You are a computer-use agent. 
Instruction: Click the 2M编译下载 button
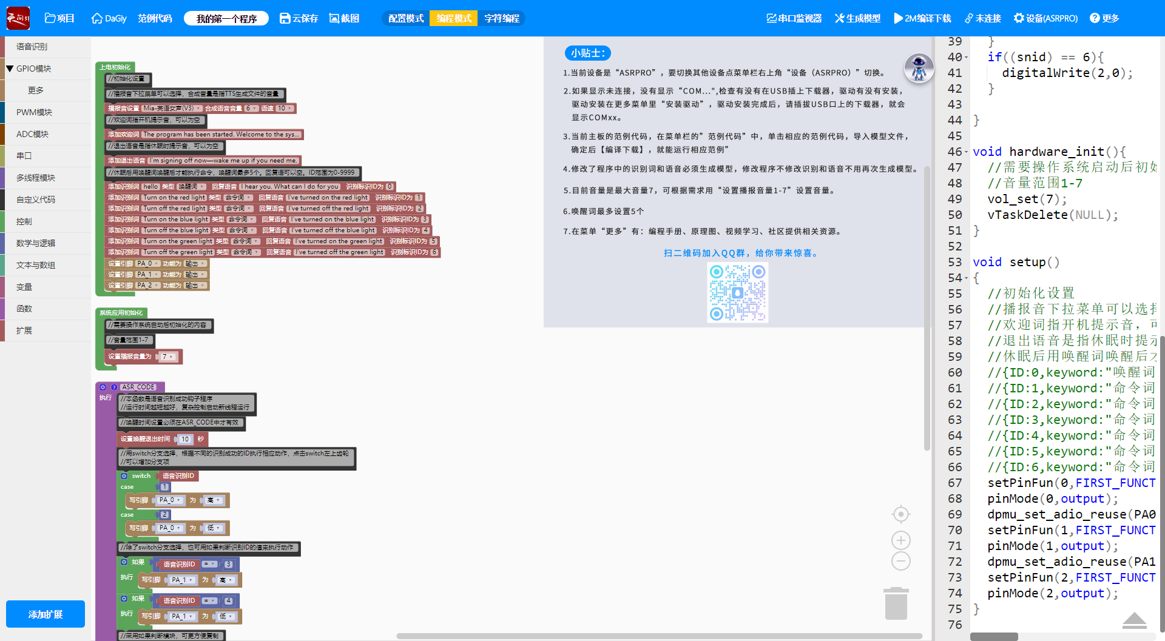[x=922, y=18]
